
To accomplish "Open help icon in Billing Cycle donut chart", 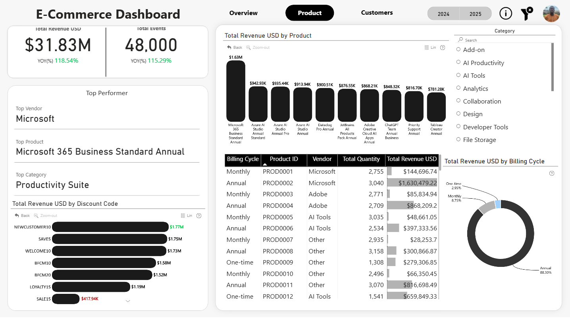I will pos(551,173).
